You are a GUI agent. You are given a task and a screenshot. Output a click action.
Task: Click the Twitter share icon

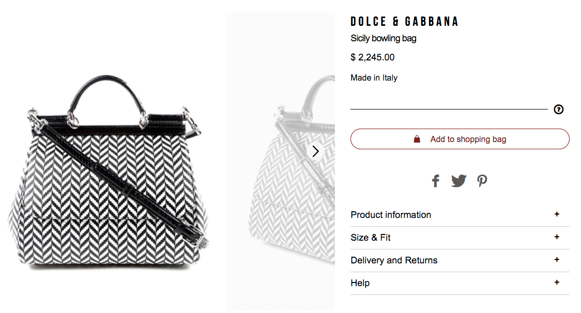458,181
